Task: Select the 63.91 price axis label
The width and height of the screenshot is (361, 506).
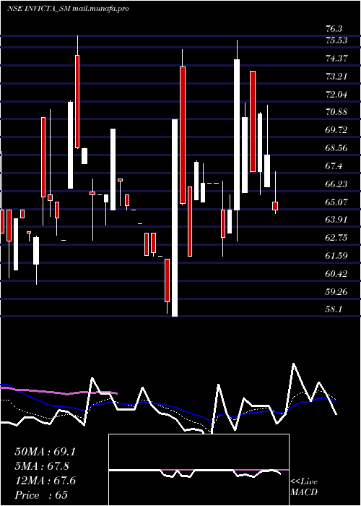Action: [336, 220]
